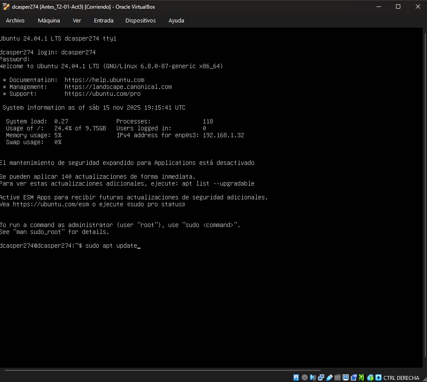Open the audio settings status icon
Viewport: 427px width, 382px height.
313,378
